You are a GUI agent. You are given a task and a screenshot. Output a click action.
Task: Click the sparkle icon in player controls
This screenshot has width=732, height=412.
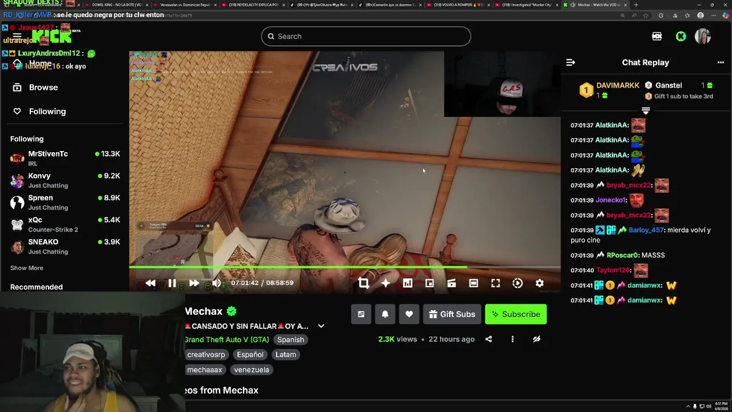click(x=385, y=283)
